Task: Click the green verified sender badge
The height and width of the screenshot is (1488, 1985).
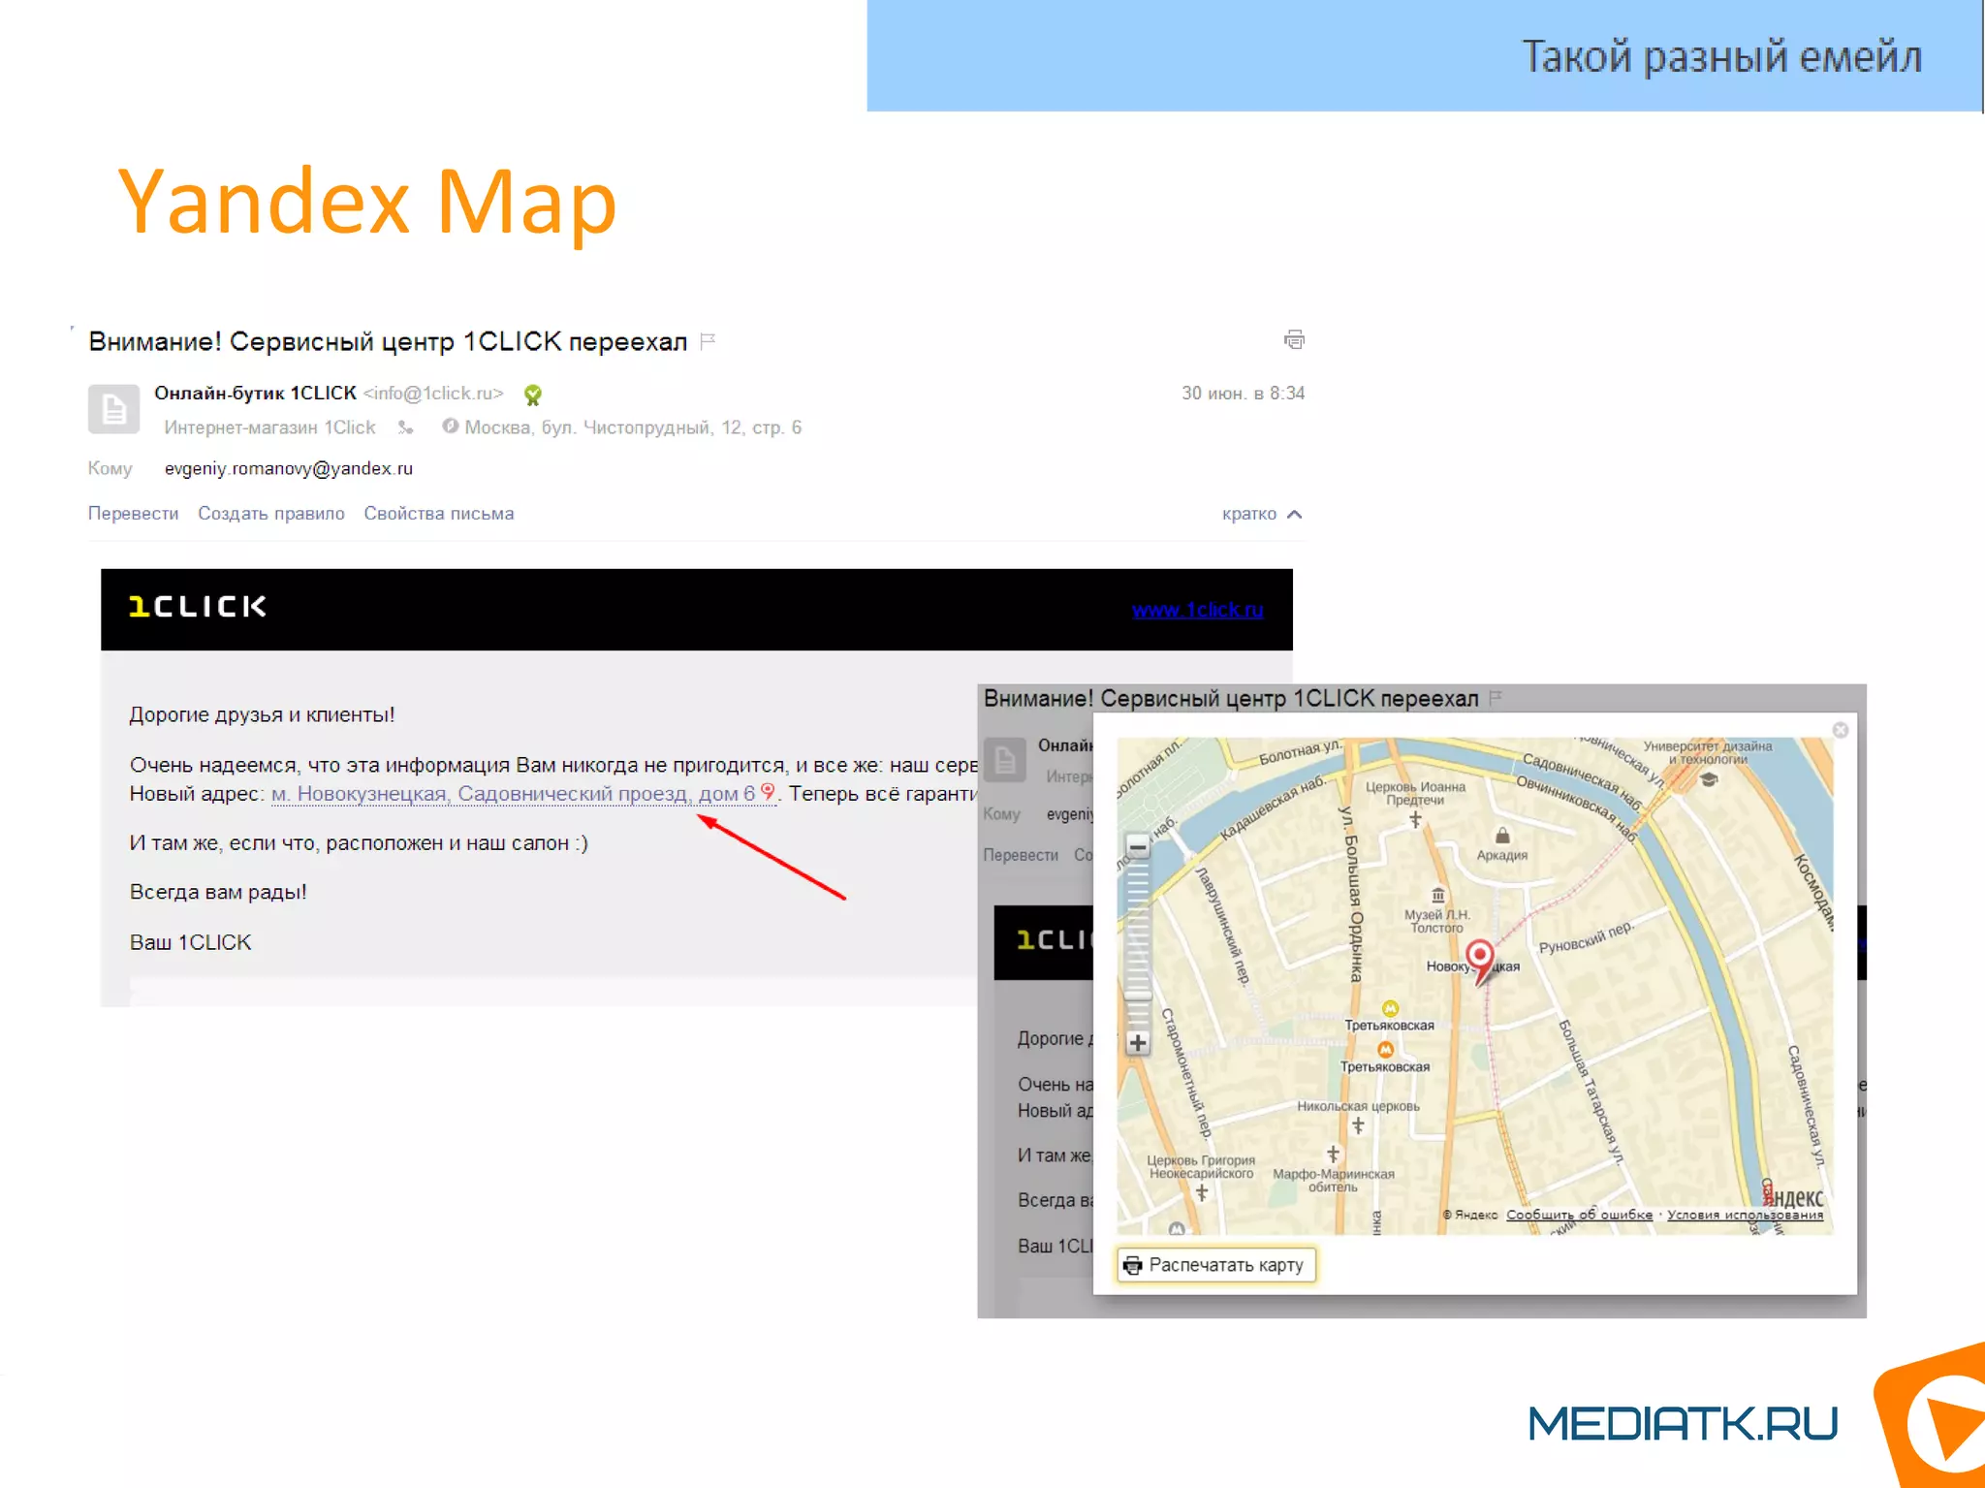Action: (x=532, y=395)
